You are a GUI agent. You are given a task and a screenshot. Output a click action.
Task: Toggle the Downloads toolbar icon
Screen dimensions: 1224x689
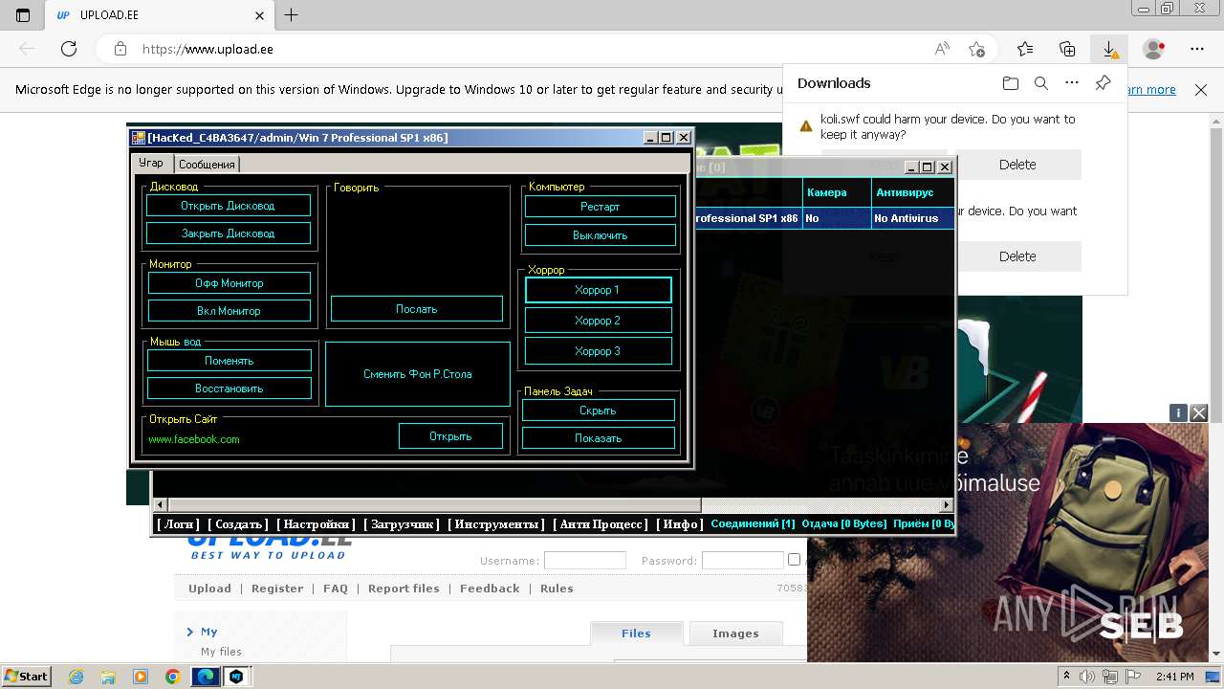pyautogui.click(x=1109, y=49)
